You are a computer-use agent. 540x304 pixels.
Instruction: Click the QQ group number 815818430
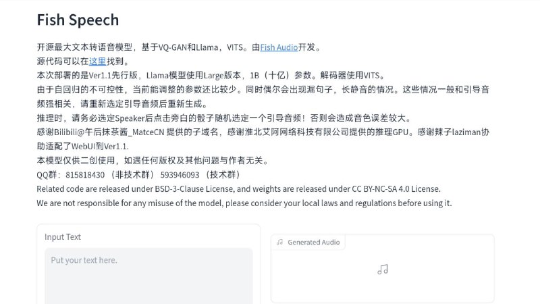coord(86,175)
